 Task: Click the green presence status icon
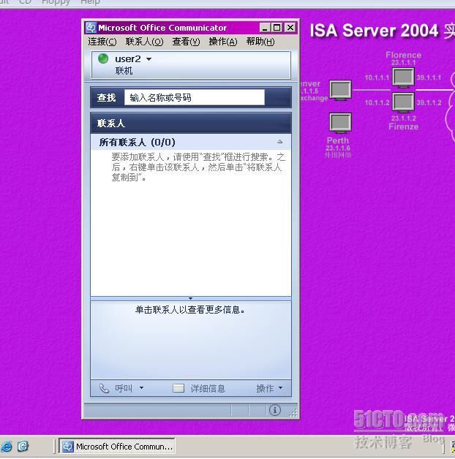[x=103, y=58]
